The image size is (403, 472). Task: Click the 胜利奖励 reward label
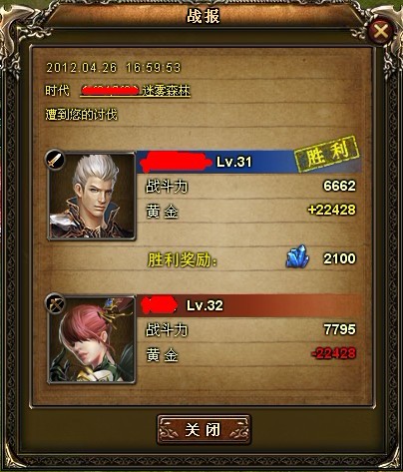(182, 260)
